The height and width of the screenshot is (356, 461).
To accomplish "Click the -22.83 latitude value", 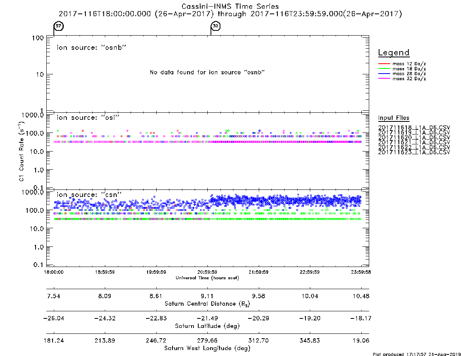I will pyautogui.click(x=156, y=318).
